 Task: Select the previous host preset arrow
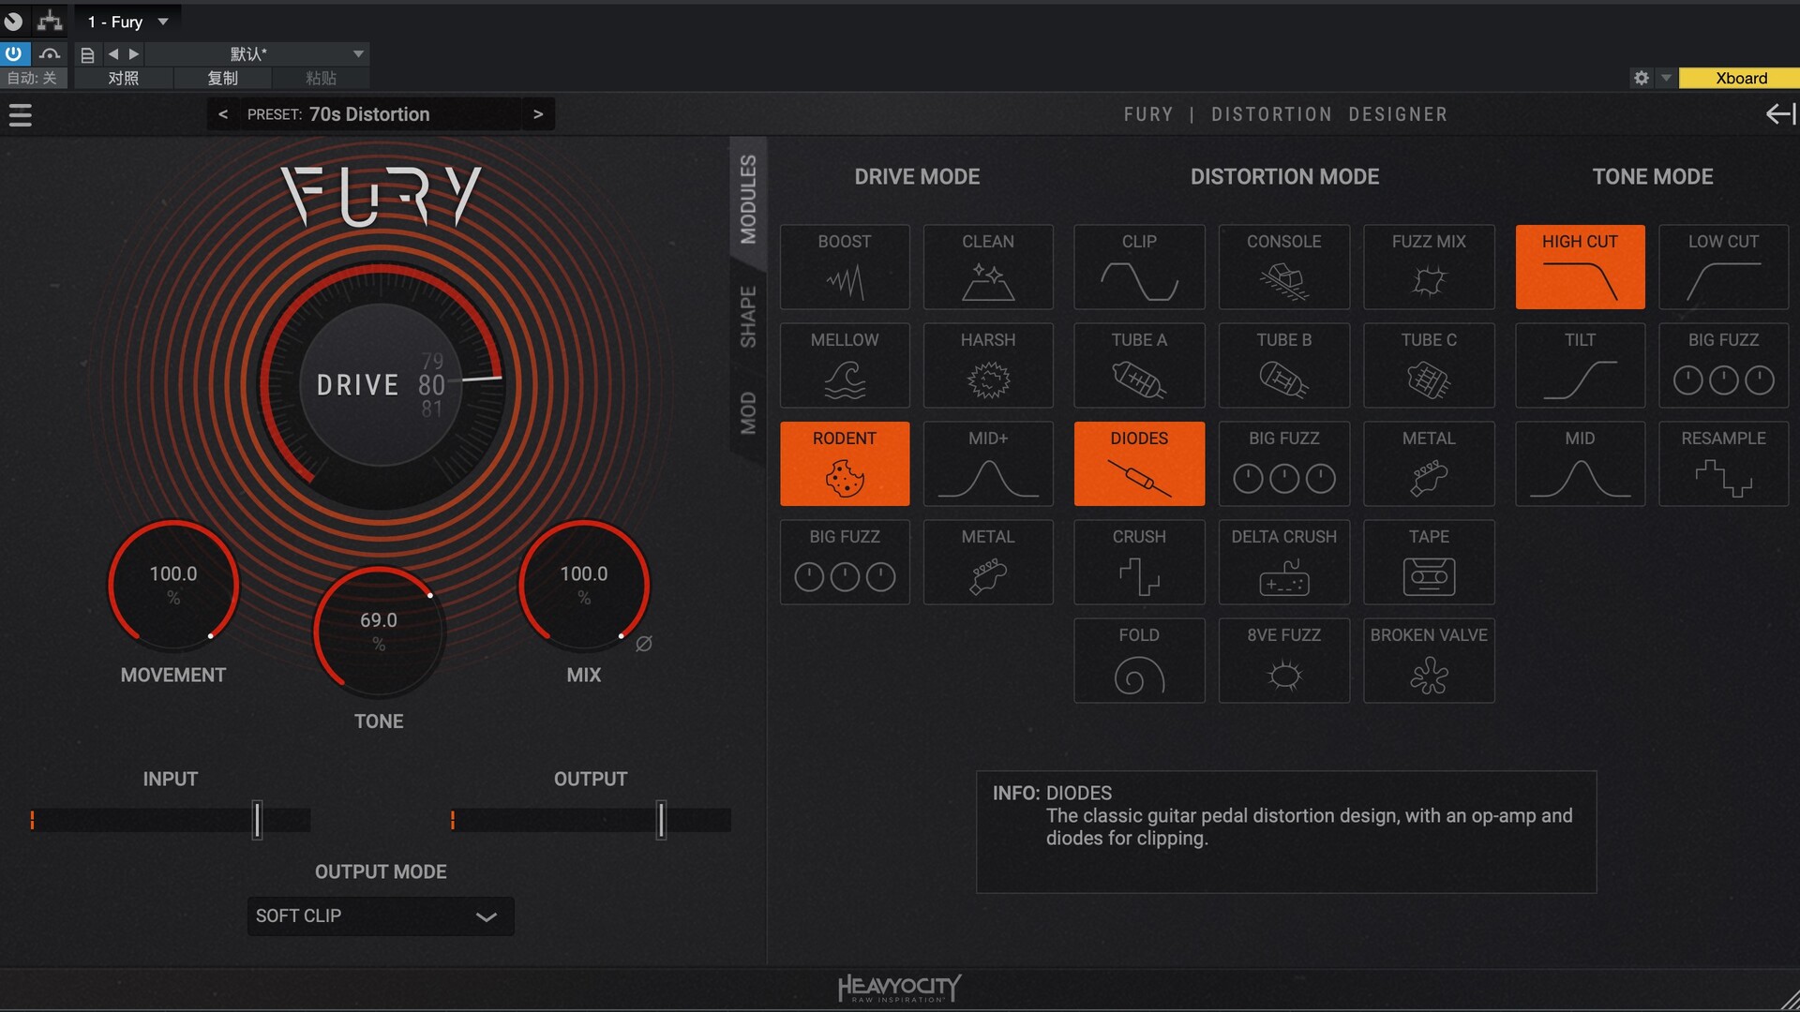(113, 54)
